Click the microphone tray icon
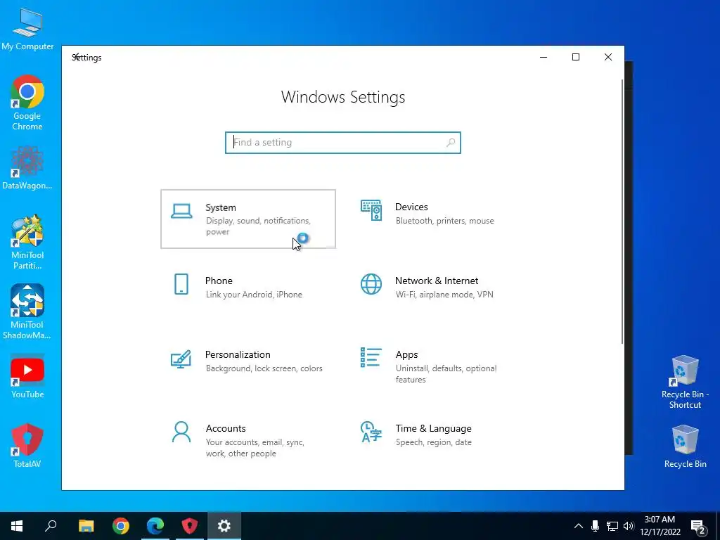Image resolution: width=720 pixels, height=540 pixels. 595,526
